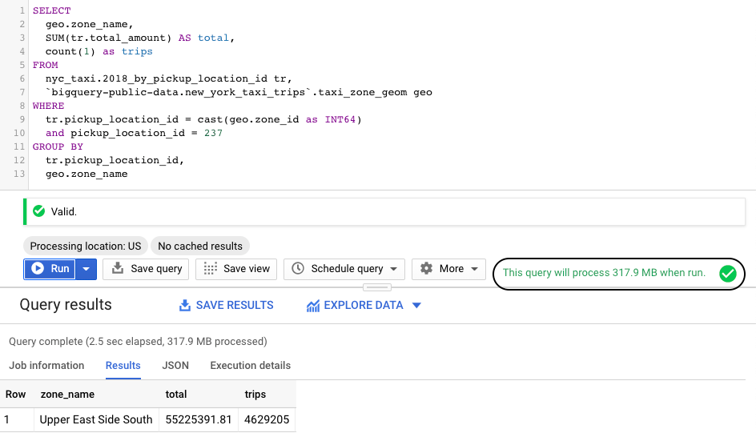This screenshot has height=437, width=756.
Task: Click the Run query button
Action: 50,269
